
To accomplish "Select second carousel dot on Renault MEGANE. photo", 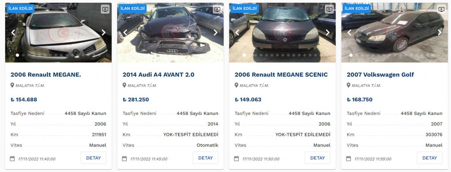I will pyautogui.click(x=23, y=55).
